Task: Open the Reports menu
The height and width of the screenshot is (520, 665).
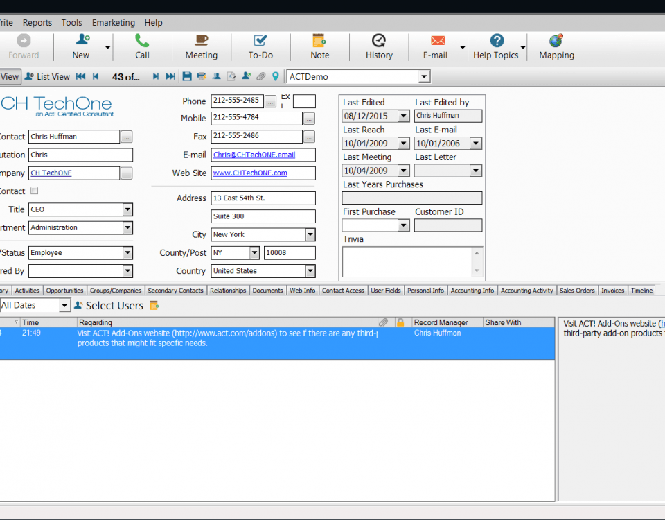Action: point(37,22)
